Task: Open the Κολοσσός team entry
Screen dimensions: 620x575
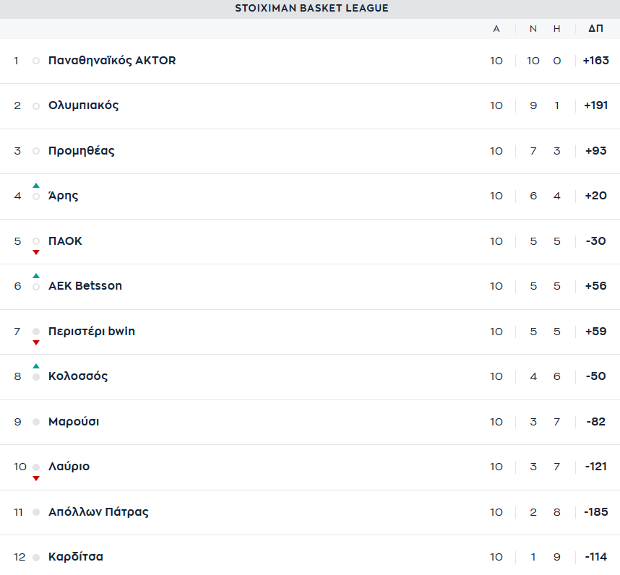Action: click(x=78, y=376)
